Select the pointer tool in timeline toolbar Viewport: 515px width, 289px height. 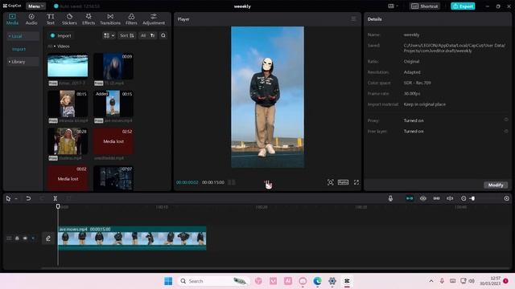point(8,198)
